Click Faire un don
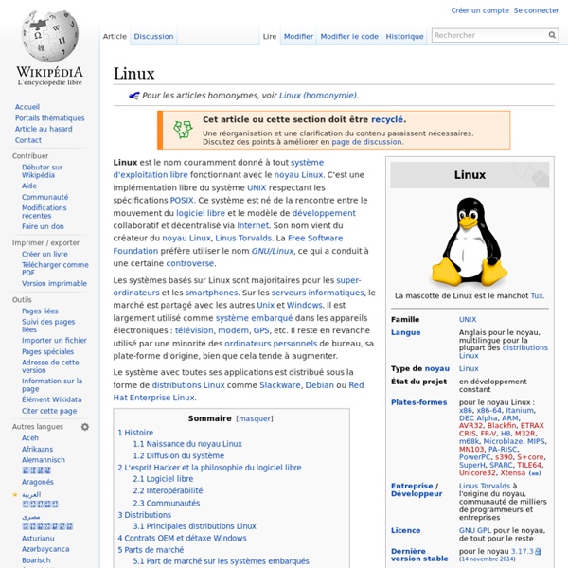Image resolution: width=568 pixels, height=568 pixels. pyautogui.click(x=43, y=226)
